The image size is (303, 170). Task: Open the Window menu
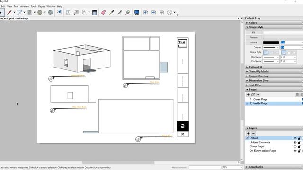pyautogui.click(x=51, y=6)
